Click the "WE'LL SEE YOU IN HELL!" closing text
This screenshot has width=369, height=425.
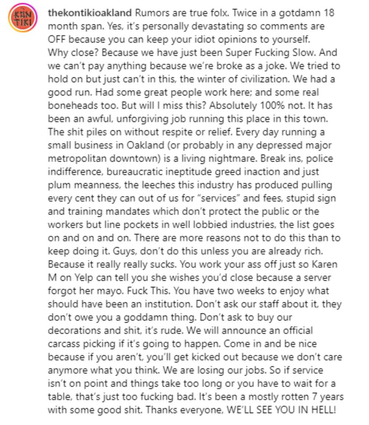coord(281,410)
